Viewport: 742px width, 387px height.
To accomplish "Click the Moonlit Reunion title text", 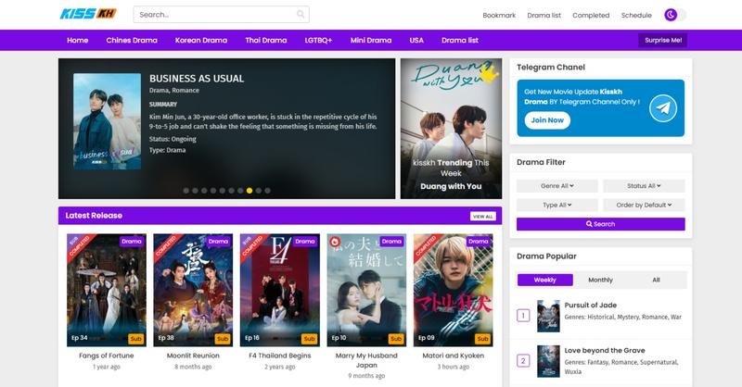I will [x=193, y=356].
